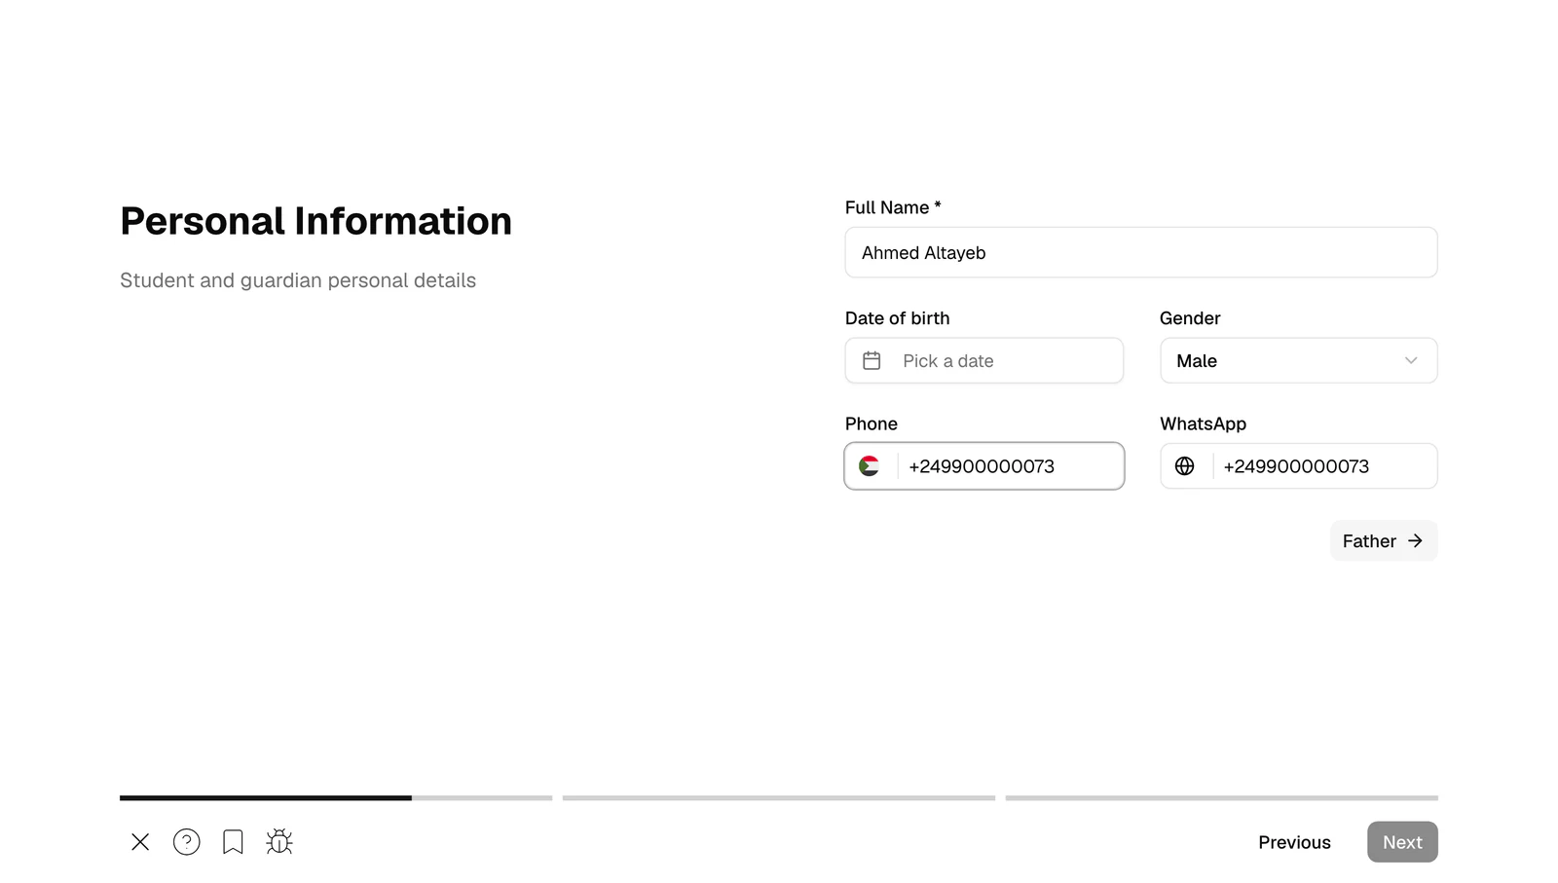Screen dimensions: 1558x883
Task: Click the bug report icon
Action: click(x=279, y=842)
